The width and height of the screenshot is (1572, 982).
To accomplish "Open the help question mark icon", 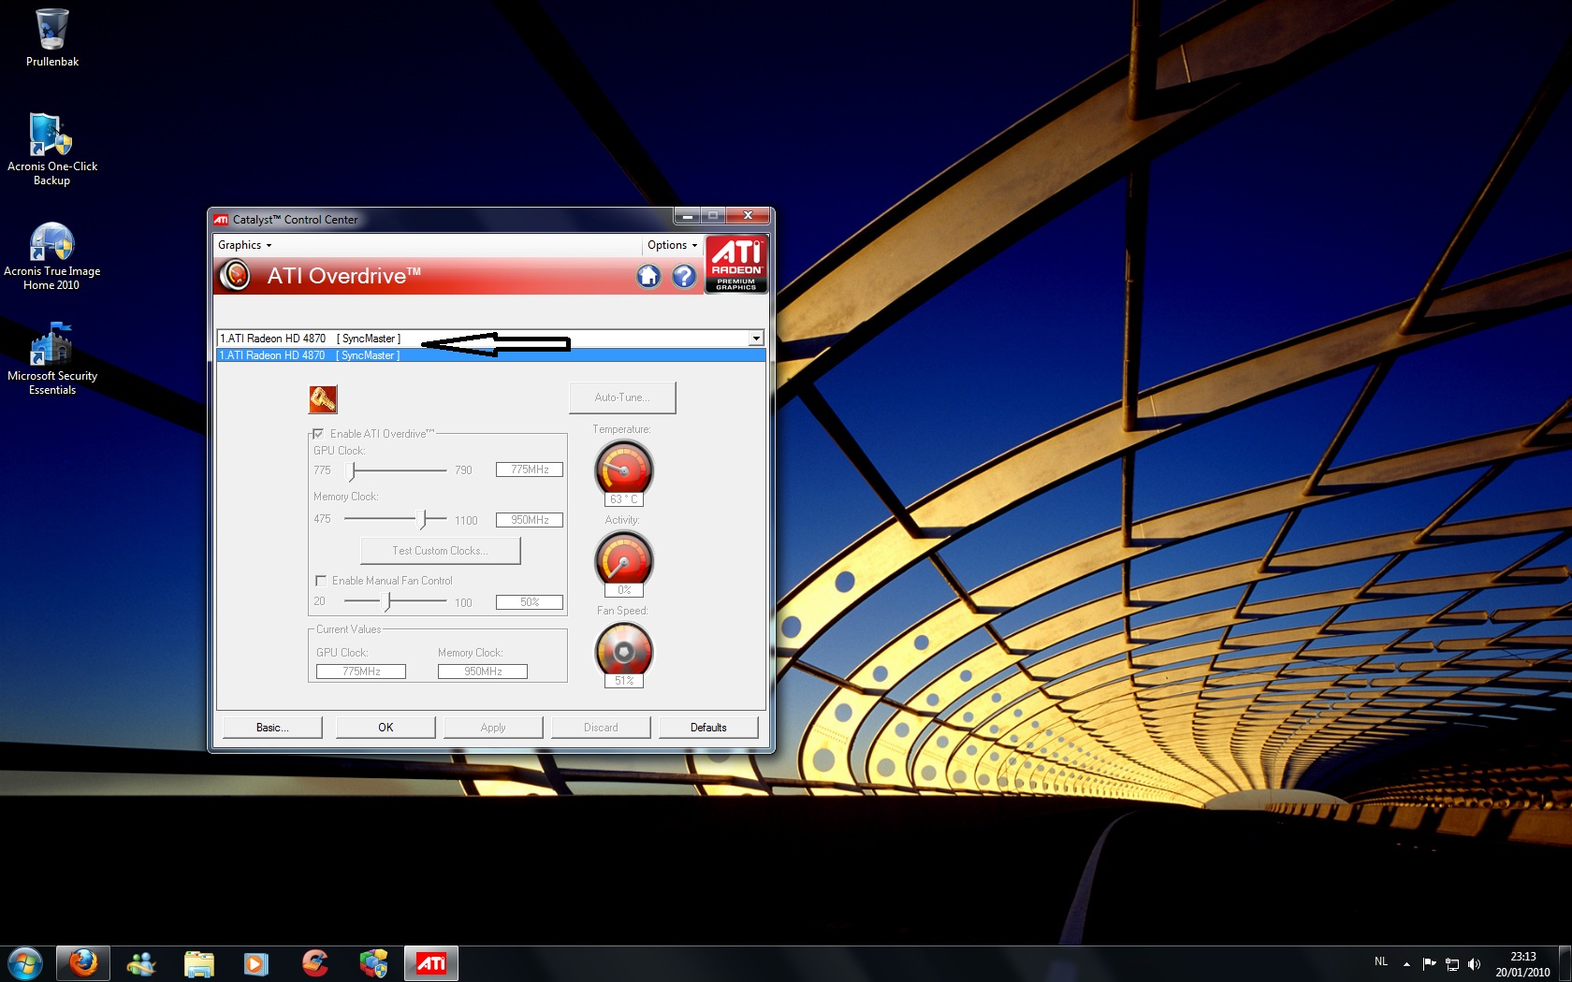I will pos(684,276).
